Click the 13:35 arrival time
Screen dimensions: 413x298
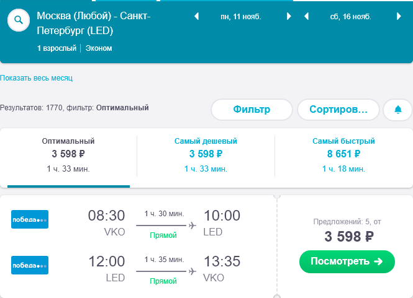(222, 261)
